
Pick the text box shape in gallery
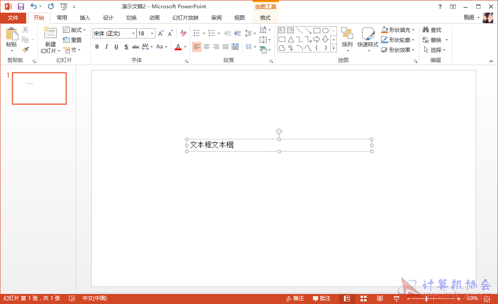tap(282, 31)
